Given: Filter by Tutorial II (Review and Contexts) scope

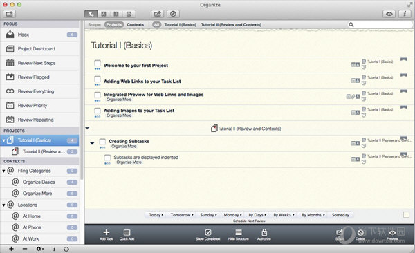Looking at the screenshot, I should tap(231, 25).
